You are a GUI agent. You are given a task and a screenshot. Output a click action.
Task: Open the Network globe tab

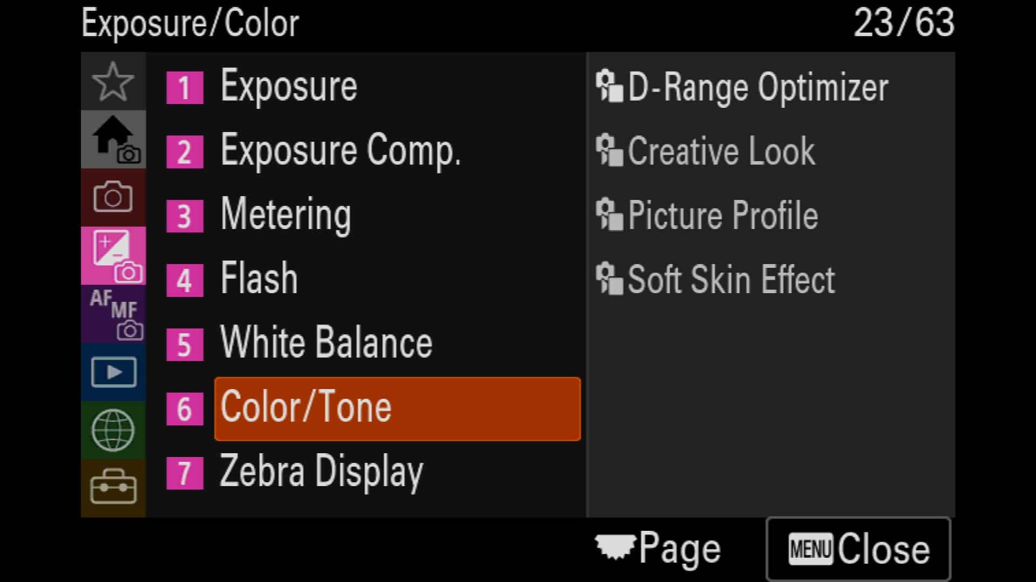(x=113, y=431)
